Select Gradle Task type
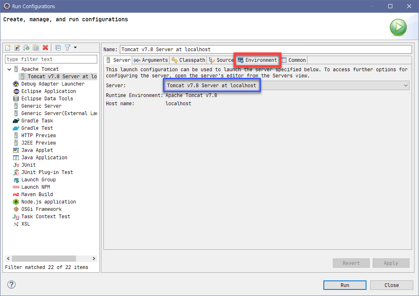419x296 pixels. 37,121
